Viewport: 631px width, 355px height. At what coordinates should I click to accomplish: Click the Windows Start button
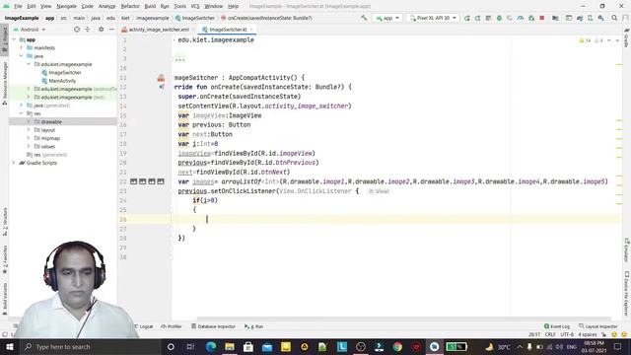[x=9, y=346]
